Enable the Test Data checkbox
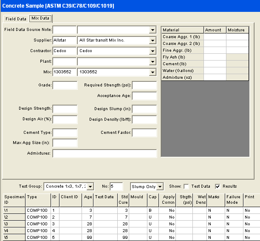The width and height of the screenshot is (260, 241). [187, 186]
